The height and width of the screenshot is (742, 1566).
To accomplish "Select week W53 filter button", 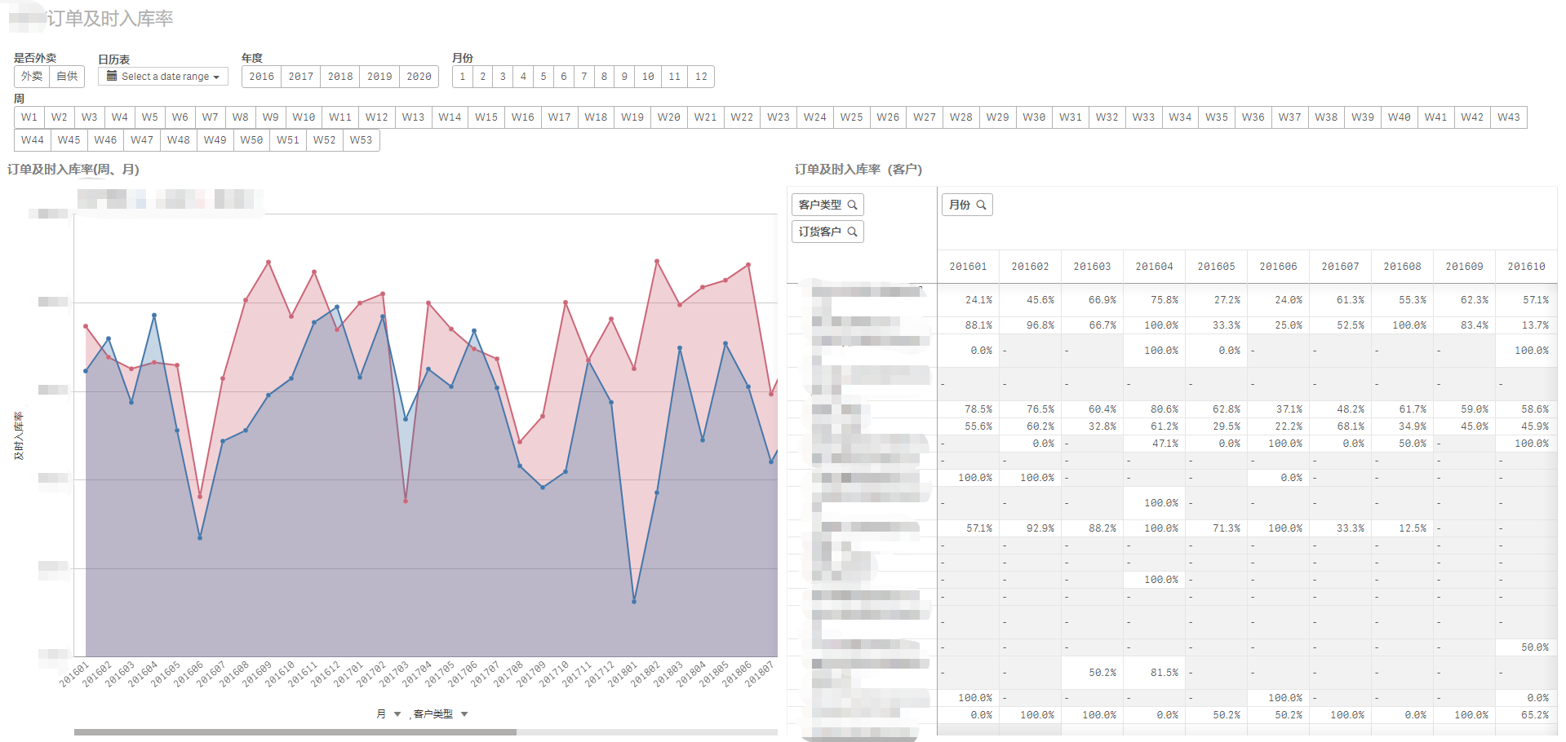I will pos(361,140).
